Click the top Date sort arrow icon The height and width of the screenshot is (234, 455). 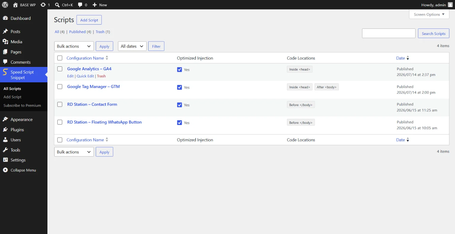coord(408,58)
